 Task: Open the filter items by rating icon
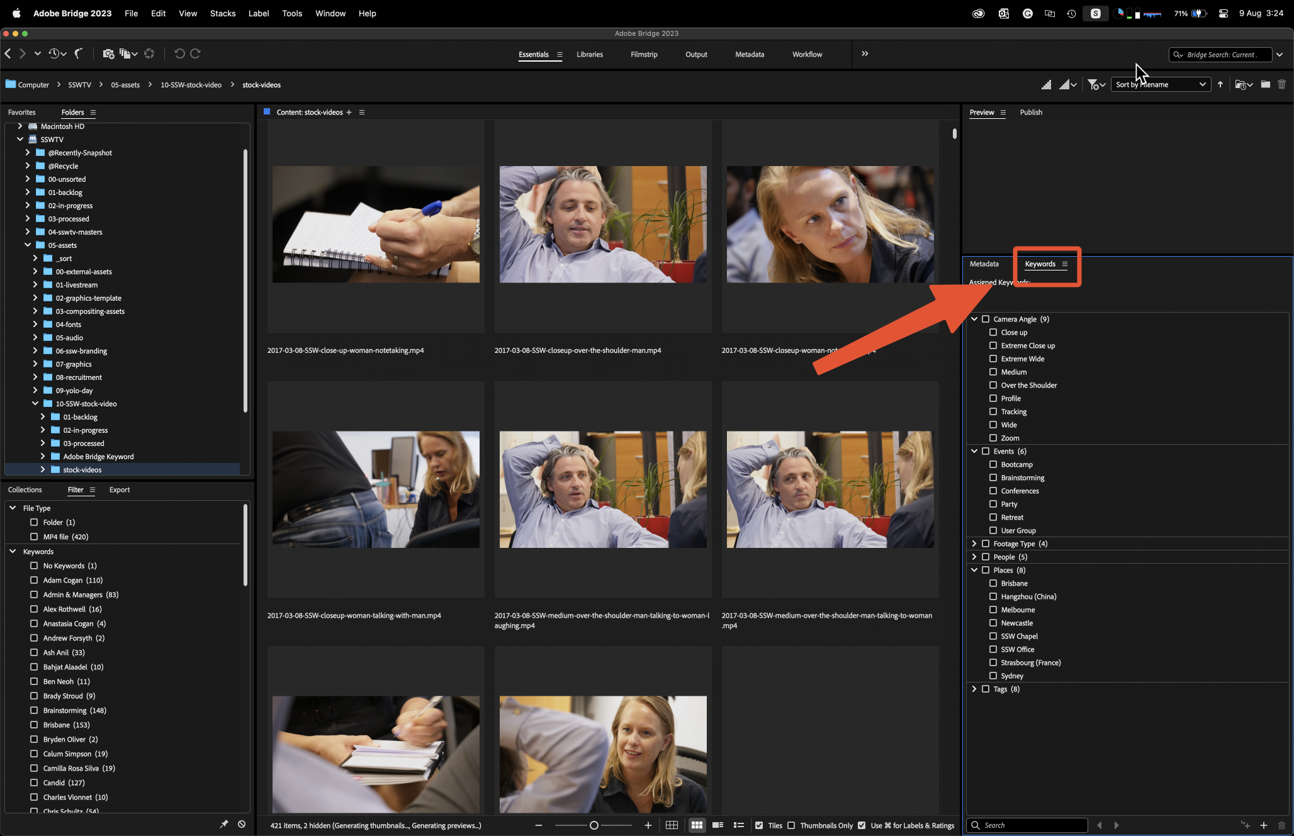coord(1096,85)
